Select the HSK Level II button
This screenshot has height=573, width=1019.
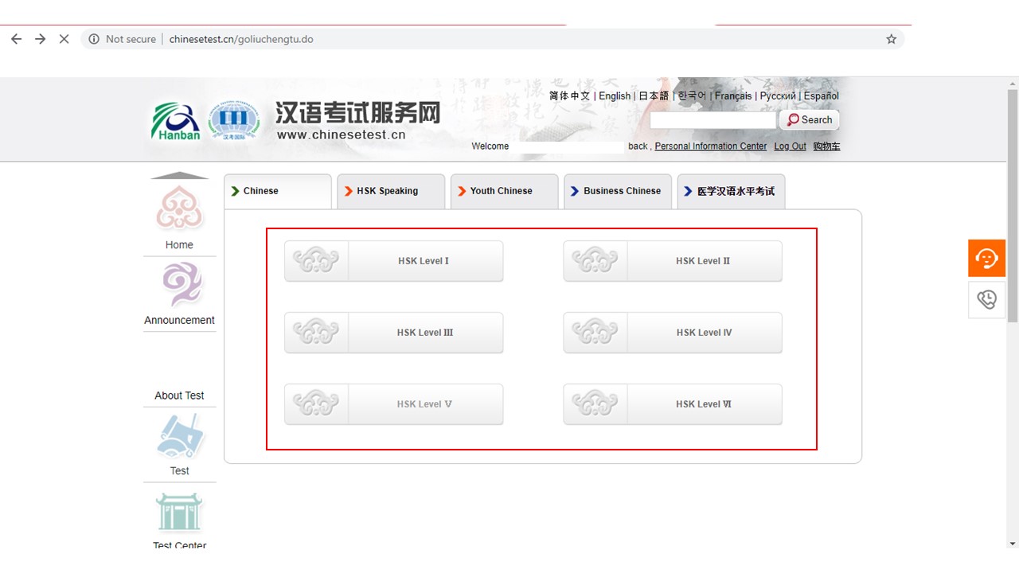tap(673, 261)
